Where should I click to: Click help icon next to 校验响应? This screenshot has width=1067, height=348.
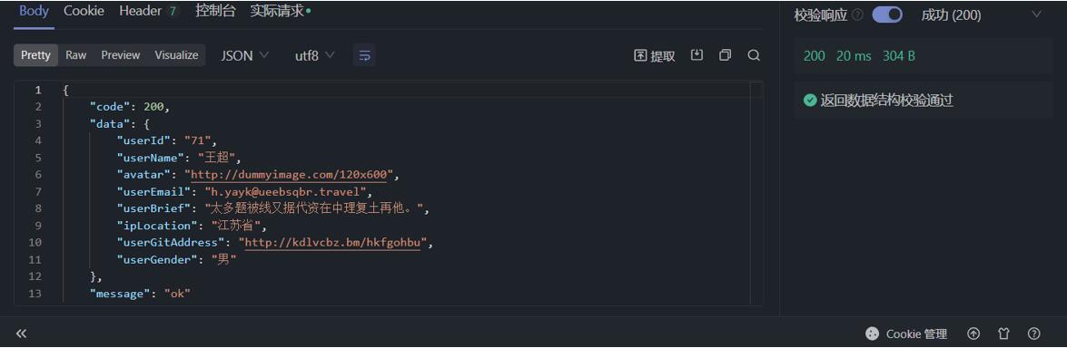coord(857,14)
